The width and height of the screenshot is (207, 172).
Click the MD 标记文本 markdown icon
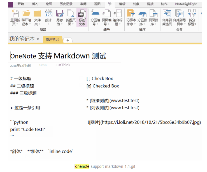[x=82, y=13]
